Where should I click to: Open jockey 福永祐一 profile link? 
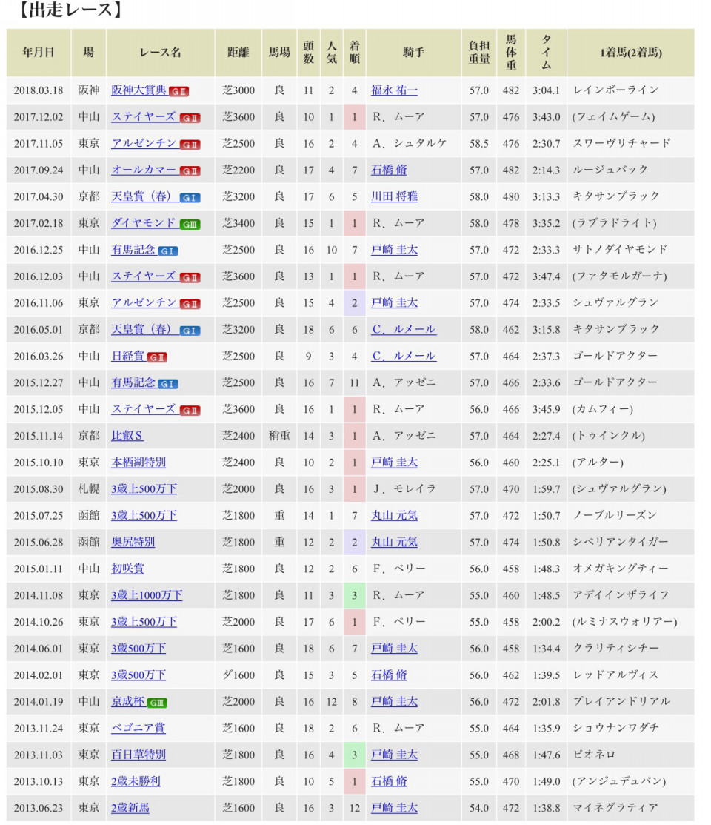pyautogui.click(x=395, y=90)
